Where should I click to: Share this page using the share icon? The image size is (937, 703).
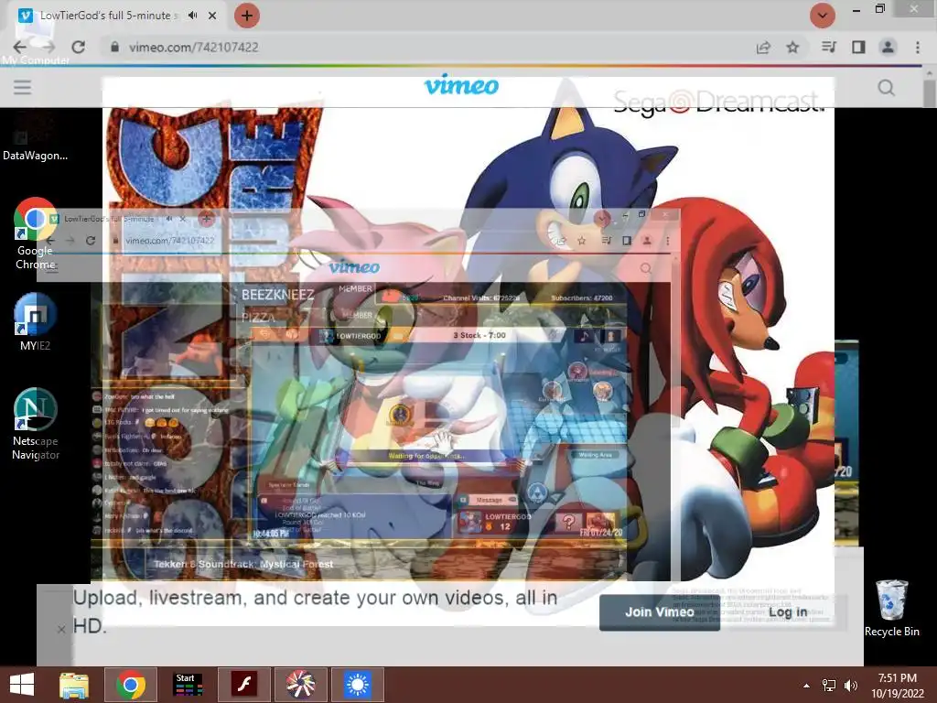pyautogui.click(x=763, y=48)
